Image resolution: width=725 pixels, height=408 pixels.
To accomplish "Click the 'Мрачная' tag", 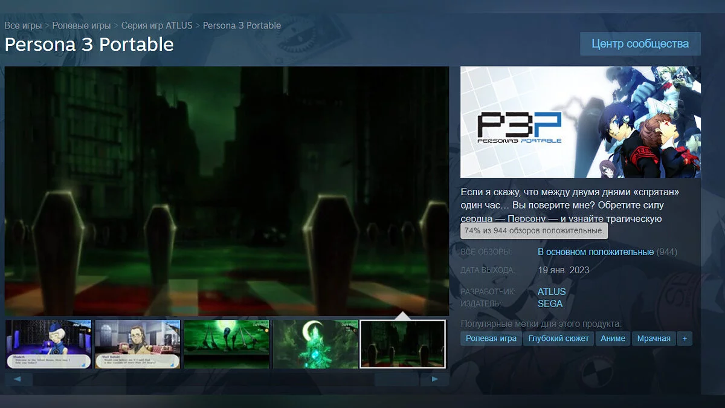I will [654, 338].
